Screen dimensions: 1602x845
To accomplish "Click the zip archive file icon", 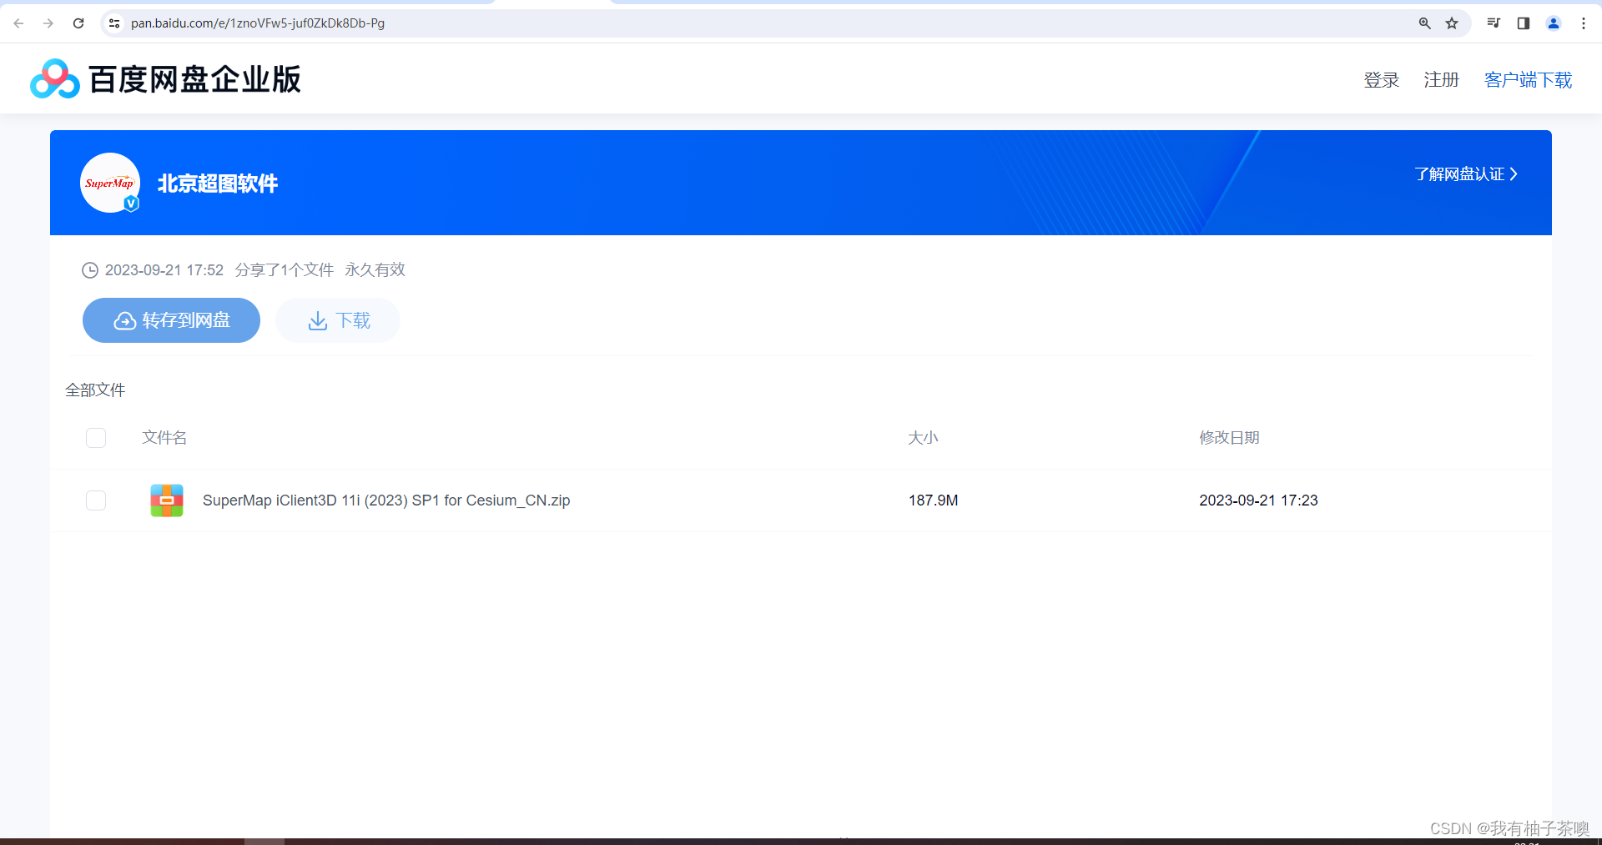I will (x=167, y=500).
